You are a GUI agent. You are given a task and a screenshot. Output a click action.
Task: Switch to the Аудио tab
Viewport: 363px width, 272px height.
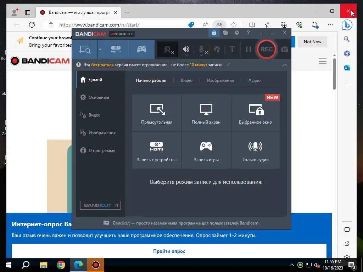(x=255, y=80)
